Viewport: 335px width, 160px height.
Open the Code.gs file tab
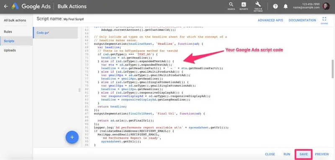coord(55,33)
